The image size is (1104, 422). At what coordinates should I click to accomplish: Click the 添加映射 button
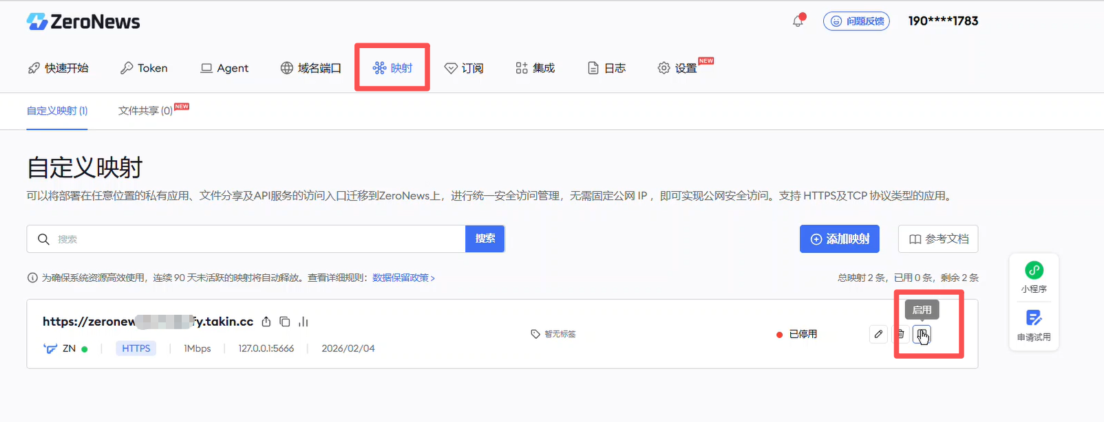[x=839, y=239]
